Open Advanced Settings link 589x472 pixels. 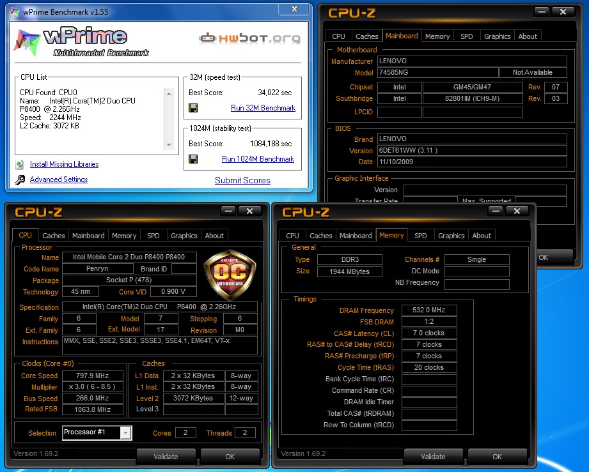(59, 179)
